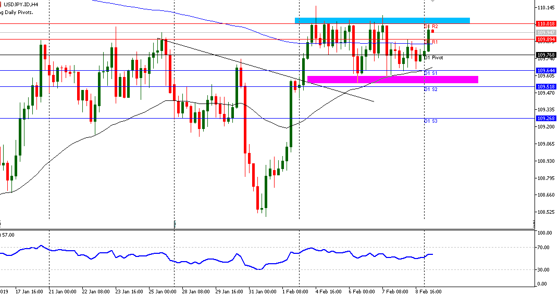Screen dimensions: 559x297
Task: Click the 6 Feb 00:00 time label
Action: (362, 292)
